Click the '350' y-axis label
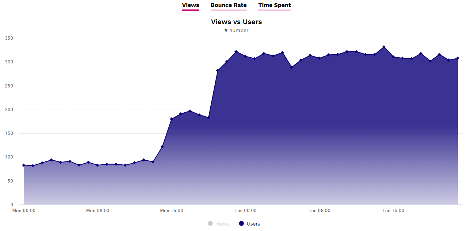The width and height of the screenshot is (467, 231). click(9, 38)
